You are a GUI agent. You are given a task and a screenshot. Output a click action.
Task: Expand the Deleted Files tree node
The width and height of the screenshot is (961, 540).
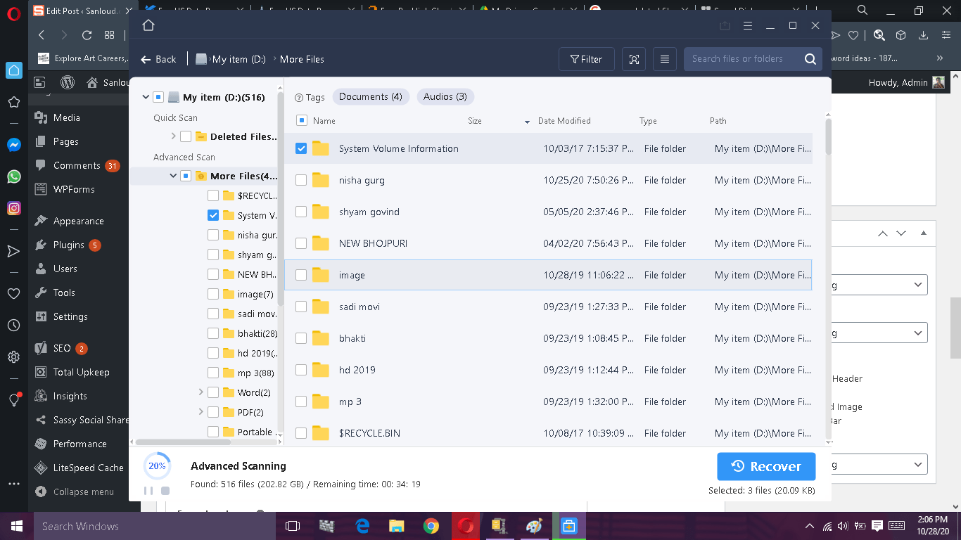click(x=174, y=136)
